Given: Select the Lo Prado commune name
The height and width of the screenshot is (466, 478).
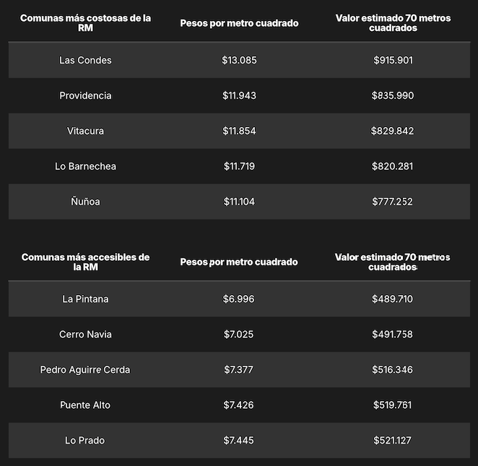Looking at the screenshot, I should coord(85,440).
